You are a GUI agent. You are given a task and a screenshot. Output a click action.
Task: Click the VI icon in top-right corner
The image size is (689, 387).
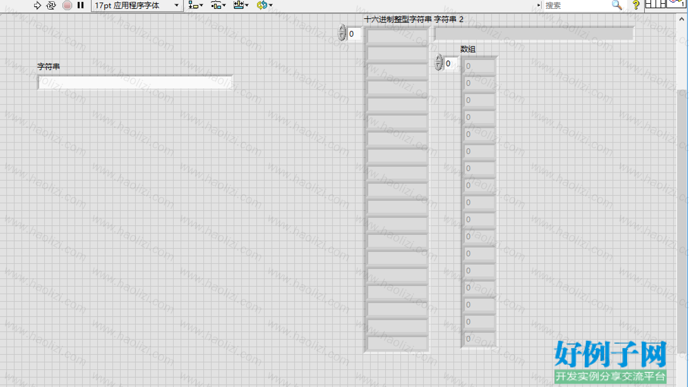pyautogui.click(x=677, y=4)
